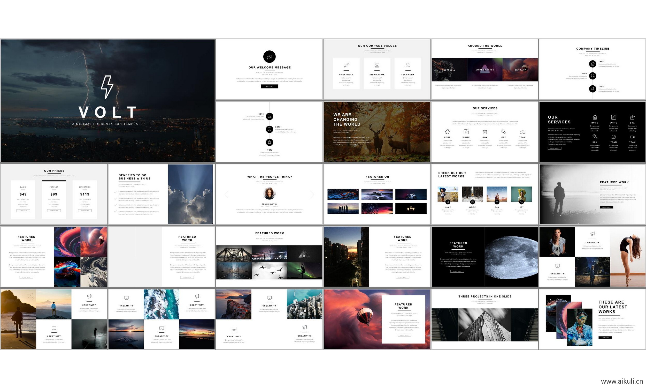Click Learn More button on Moon Featured Work slide
Viewport: 646px width, 388px height.
[457, 271]
